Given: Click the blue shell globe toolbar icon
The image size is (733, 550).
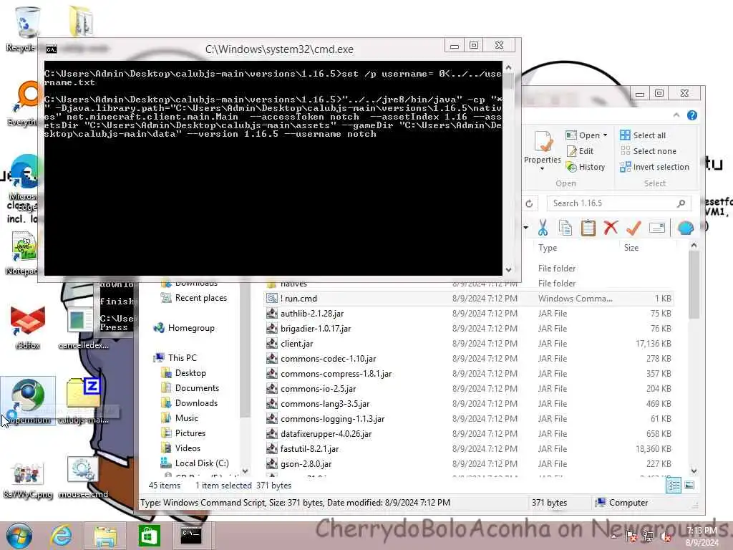Looking at the screenshot, I should coord(685,228).
